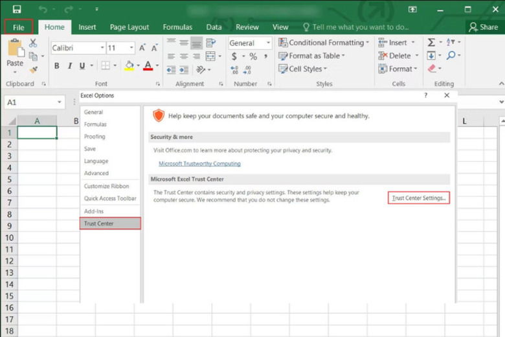The width and height of the screenshot is (505, 337).
Task: Click Increase Decimal icon
Action: coord(234,69)
